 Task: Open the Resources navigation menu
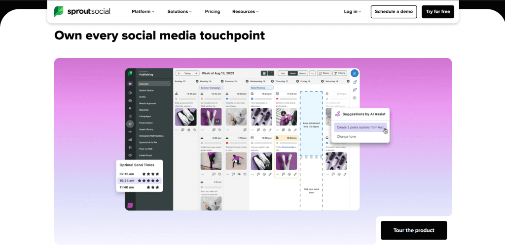pos(245,11)
